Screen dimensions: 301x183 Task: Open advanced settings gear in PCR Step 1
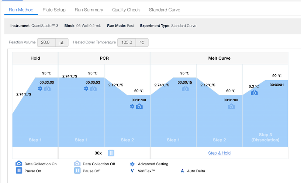(x=86, y=89)
